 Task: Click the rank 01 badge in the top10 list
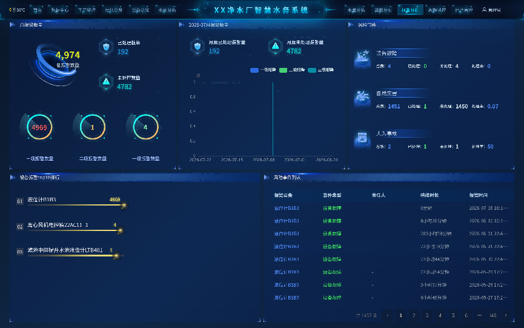coord(20,201)
